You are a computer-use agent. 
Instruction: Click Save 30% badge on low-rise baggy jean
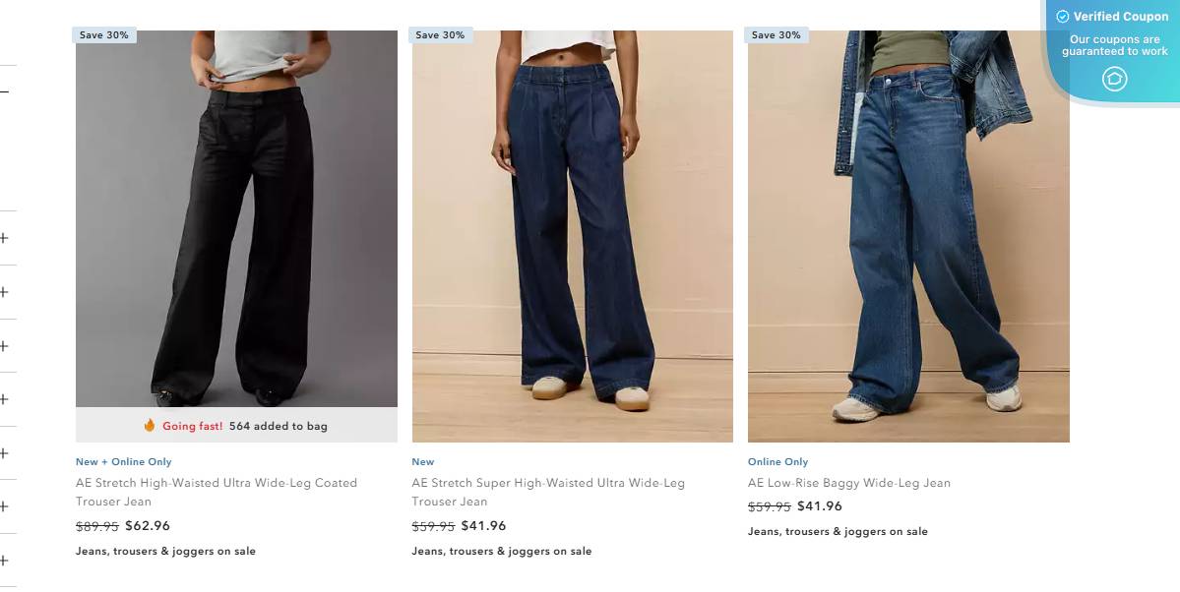776,34
